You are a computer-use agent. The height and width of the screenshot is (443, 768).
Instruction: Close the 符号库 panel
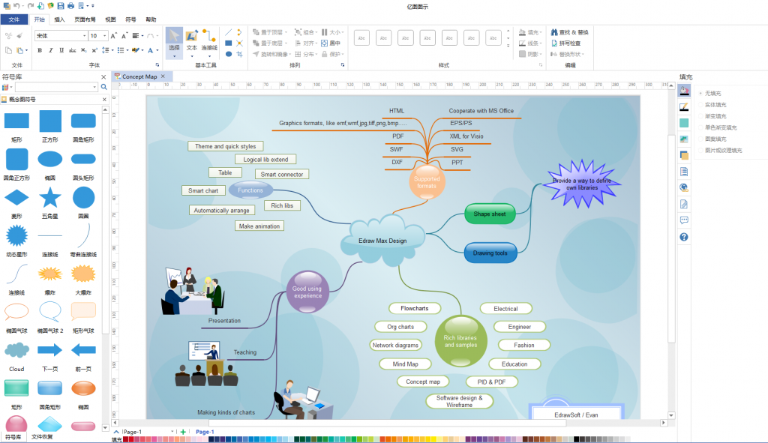(x=103, y=77)
